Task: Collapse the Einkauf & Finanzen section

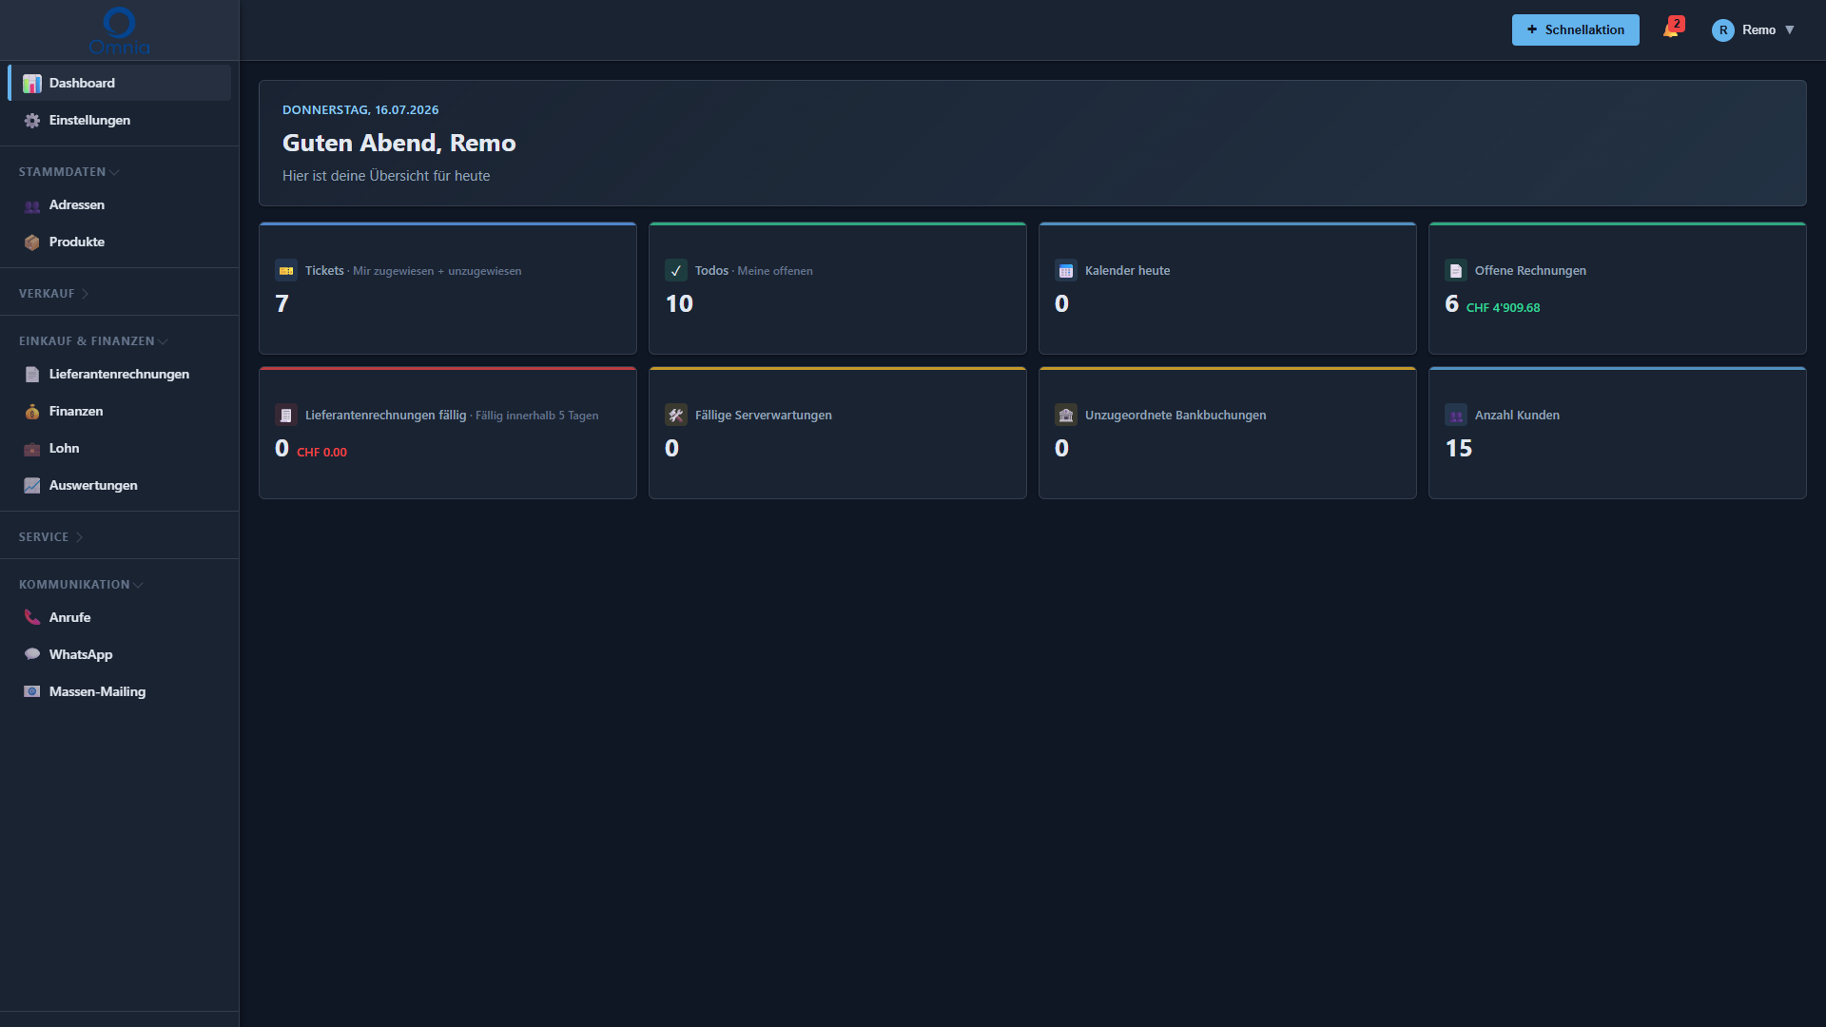Action: (93, 341)
